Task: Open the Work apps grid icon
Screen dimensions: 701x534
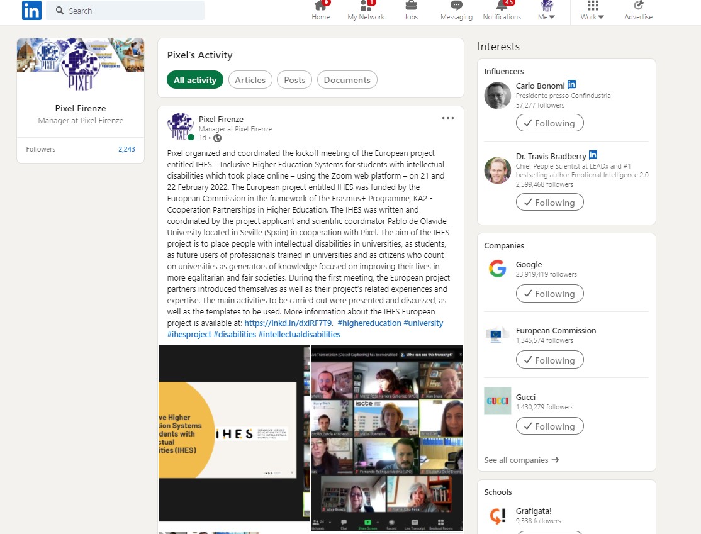Action: [x=593, y=6]
